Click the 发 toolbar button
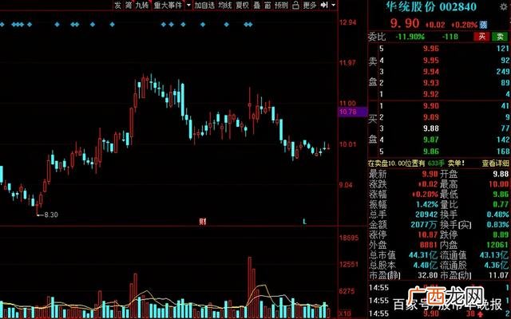The width and height of the screenshot is (511, 319). [x=117, y=6]
